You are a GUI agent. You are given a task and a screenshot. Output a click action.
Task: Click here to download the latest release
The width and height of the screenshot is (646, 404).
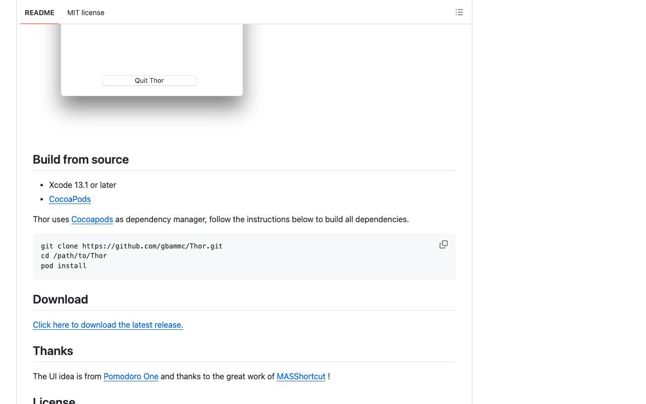point(108,325)
